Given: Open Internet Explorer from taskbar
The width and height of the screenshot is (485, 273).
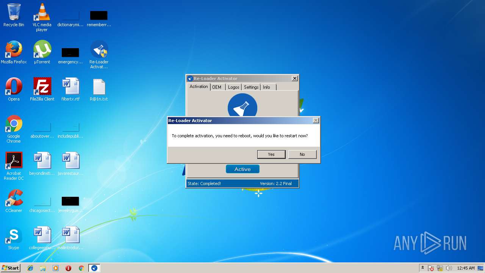Looking at the screenshot, I should pyautogui.click(x=30, y=268).
